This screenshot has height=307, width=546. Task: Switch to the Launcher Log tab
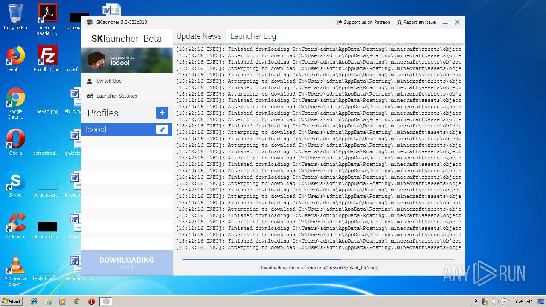coord(253,36)
